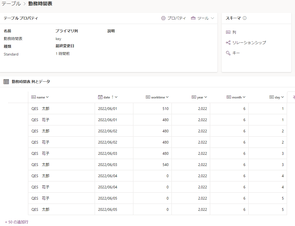Open the name column dropdown
Image resolution: width=295 pixels, height=226 pixels.
click(47, 97)
